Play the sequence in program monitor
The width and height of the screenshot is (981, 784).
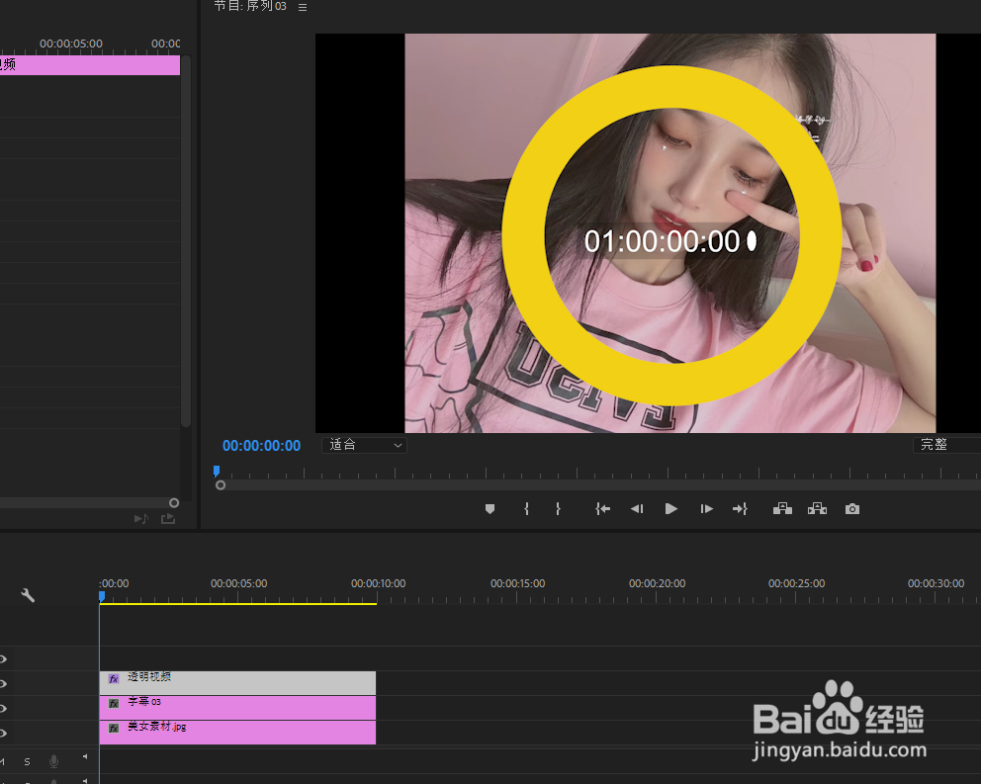tap(670, 509)
